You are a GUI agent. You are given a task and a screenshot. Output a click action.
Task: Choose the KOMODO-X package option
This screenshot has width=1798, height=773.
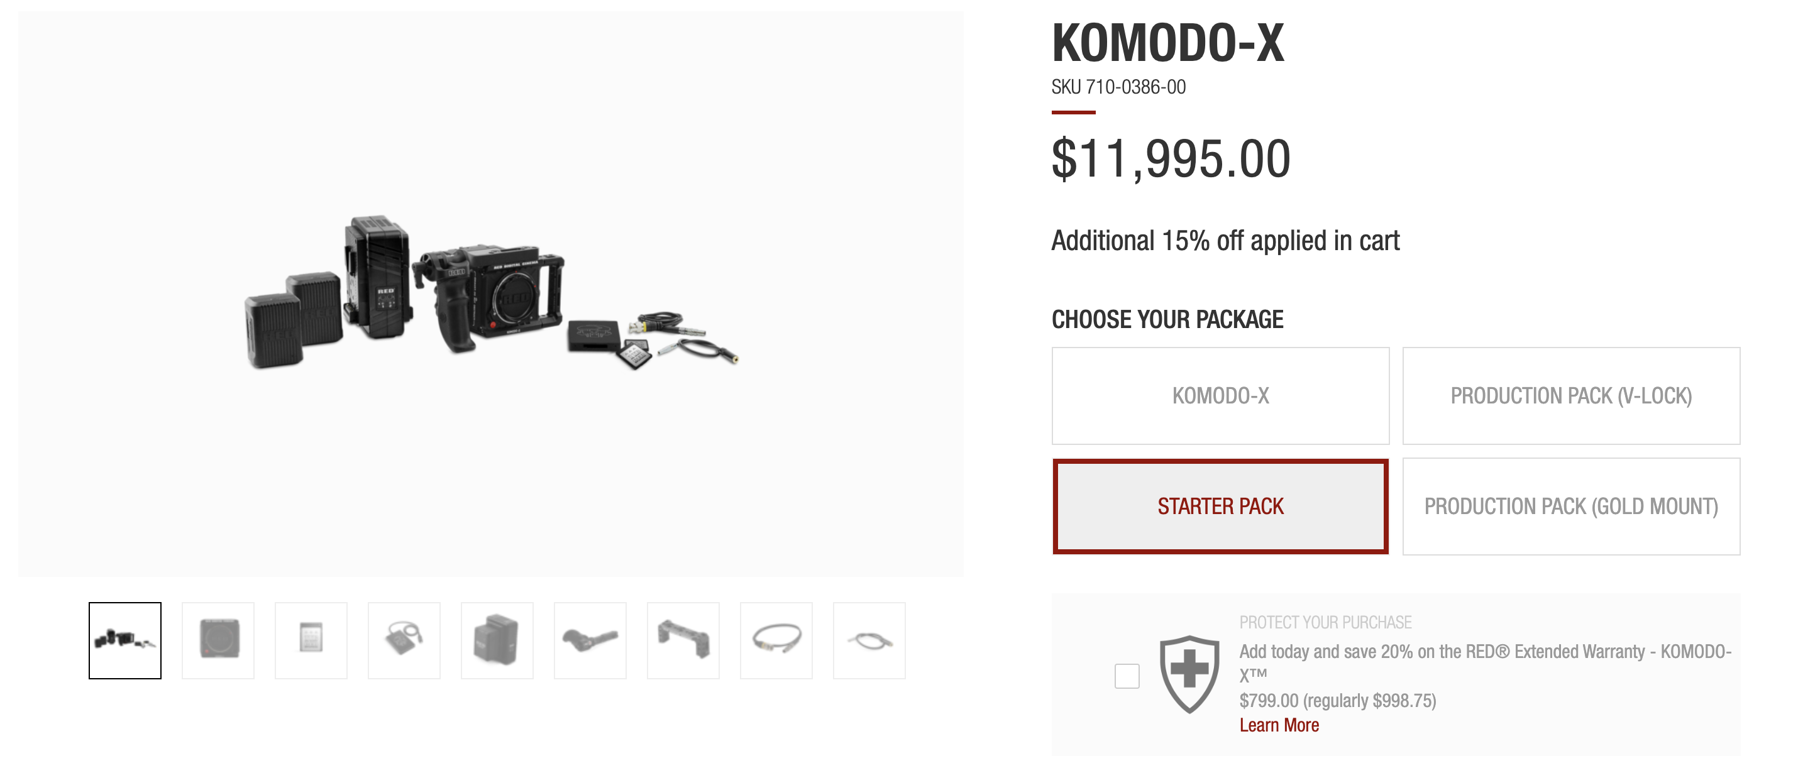pyautogui.click(x=1220, y=395)
